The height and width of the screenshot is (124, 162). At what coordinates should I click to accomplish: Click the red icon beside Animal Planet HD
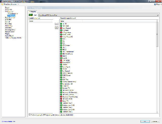tap(61, 37)
